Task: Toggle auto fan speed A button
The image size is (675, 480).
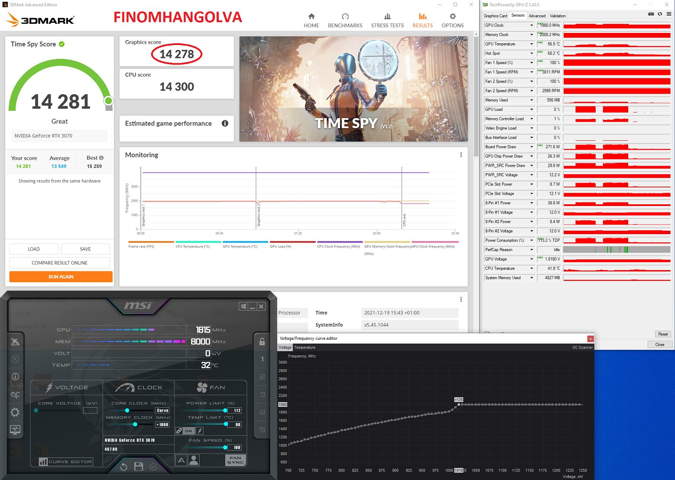Action: pos(181,460)
